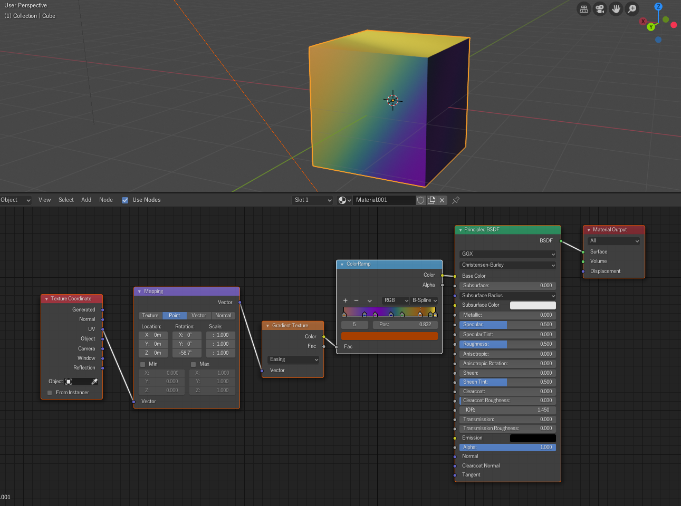Viewport: 681px width, 506px height.
Task: Open the B-Spline interpolation dropdown
Action: 425,300
